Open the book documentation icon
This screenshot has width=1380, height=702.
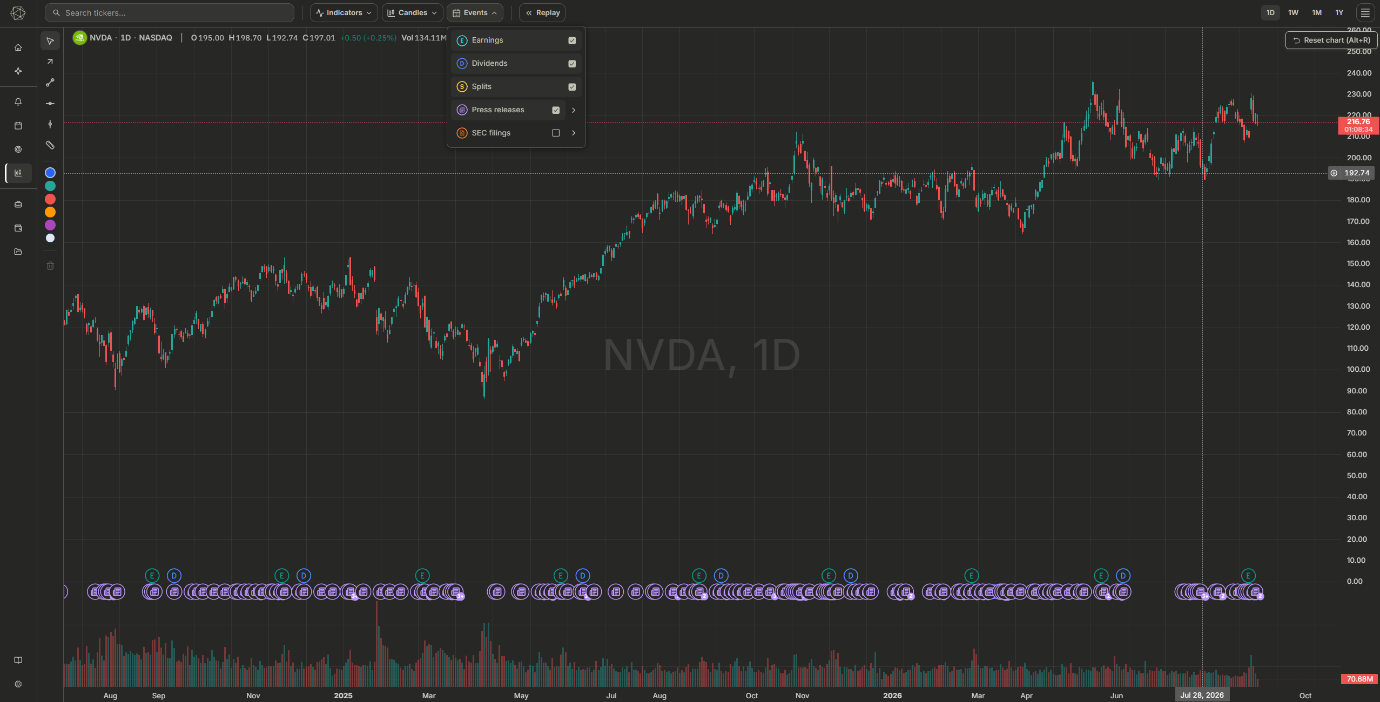(18, 660)
